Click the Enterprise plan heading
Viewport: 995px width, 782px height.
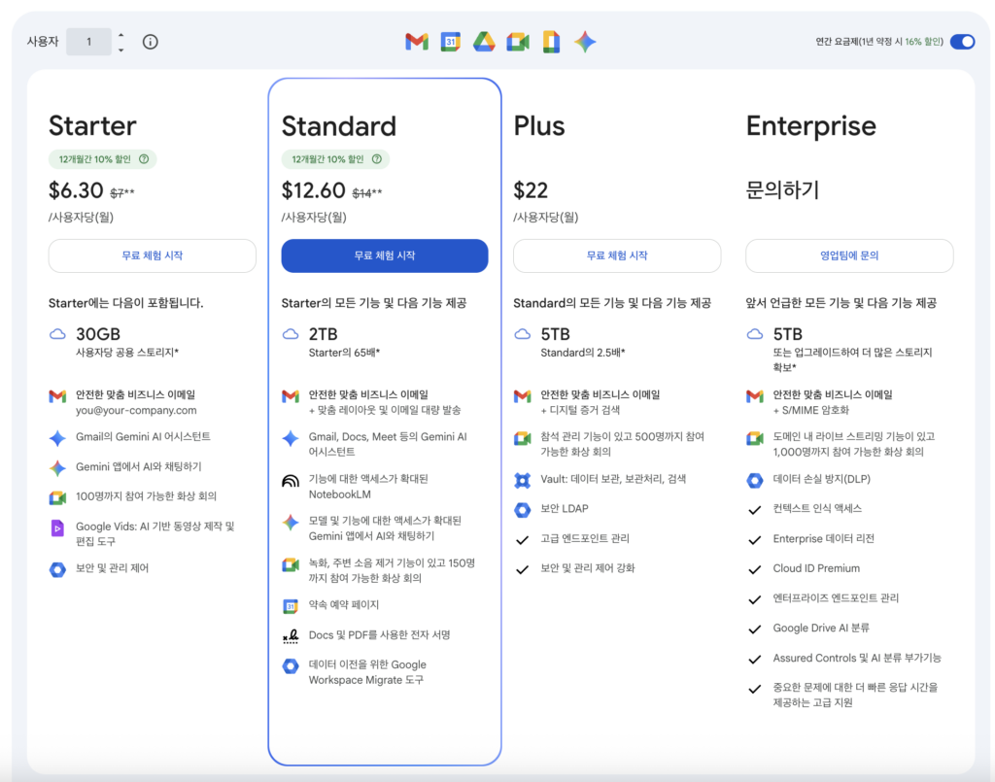tap(811, 126)
